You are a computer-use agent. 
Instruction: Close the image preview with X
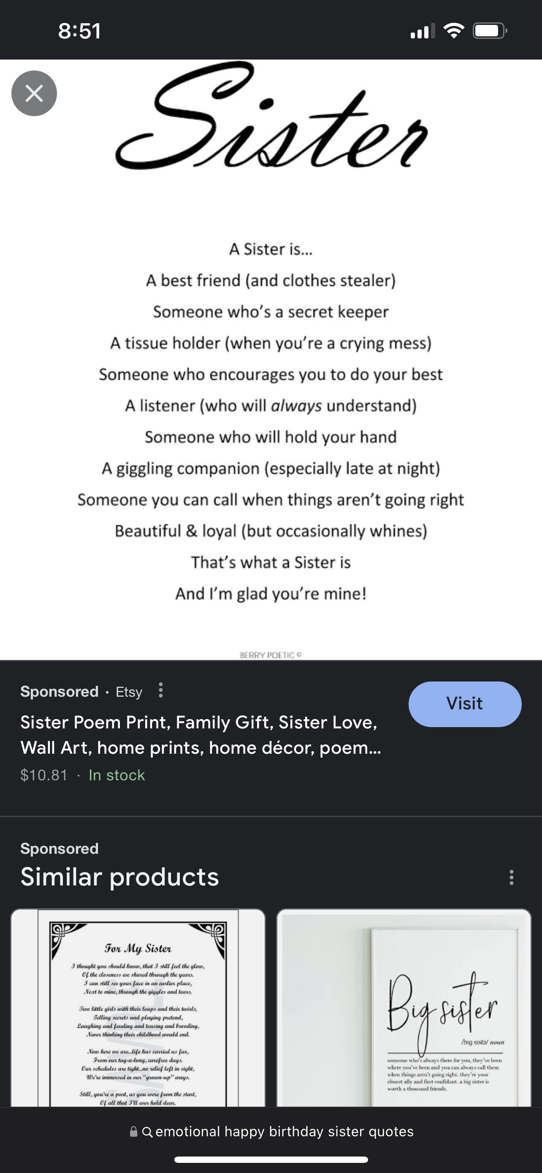click(x=34, y=93)
